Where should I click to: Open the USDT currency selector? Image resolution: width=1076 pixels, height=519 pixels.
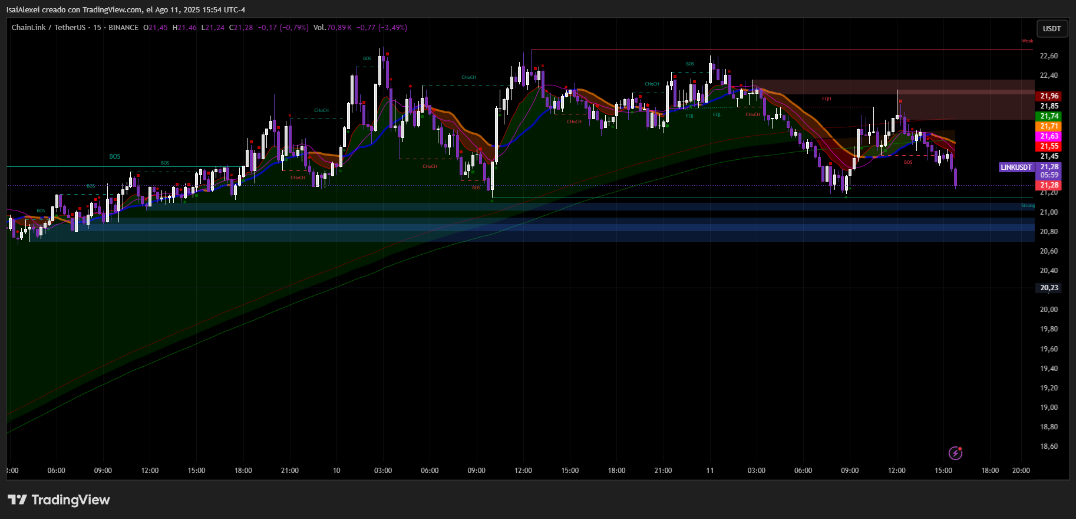coord(1051,28)
